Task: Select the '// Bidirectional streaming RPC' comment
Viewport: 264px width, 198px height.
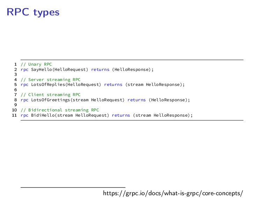Action: (x=60, y=110)
